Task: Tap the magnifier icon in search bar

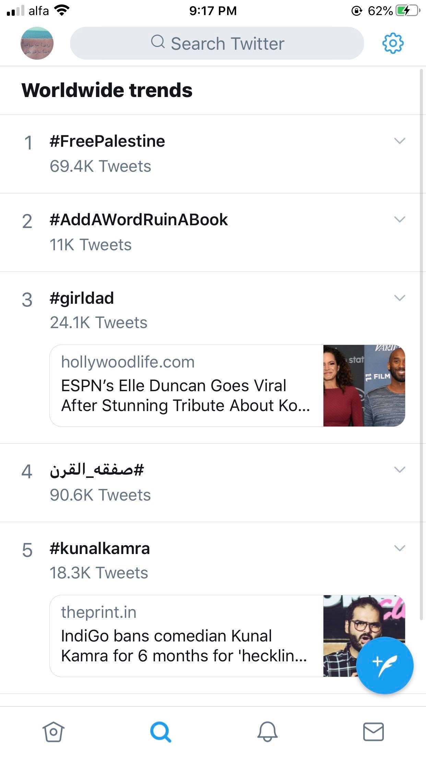Action: [158, 42]
